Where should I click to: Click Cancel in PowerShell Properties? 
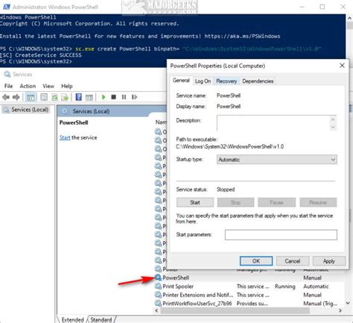point(293,261)
